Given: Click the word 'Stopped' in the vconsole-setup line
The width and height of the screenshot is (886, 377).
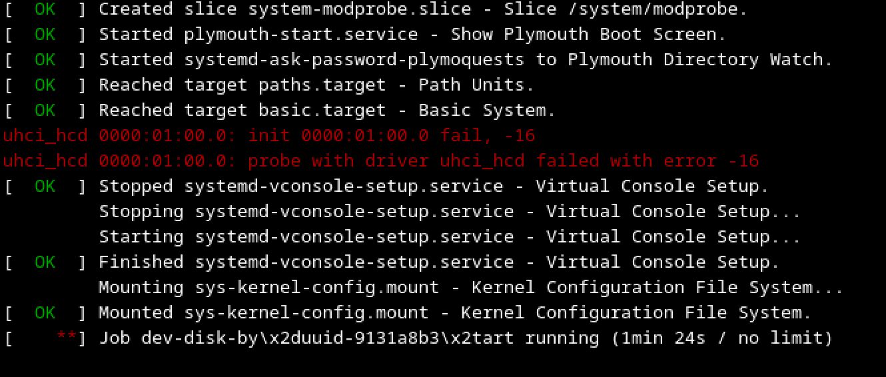Looking at the screenshot, I should 136,187.
